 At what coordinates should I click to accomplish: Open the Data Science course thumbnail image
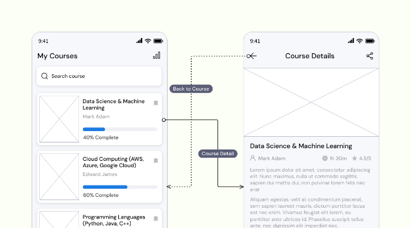click(x=59, y=119)
